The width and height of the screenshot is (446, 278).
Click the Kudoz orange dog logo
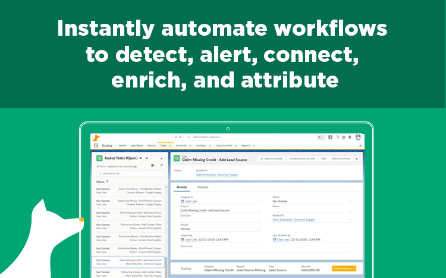coord(96,138)
